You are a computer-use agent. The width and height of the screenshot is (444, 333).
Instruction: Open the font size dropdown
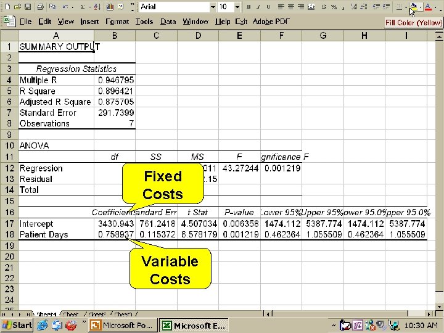[x=237, y=7]
